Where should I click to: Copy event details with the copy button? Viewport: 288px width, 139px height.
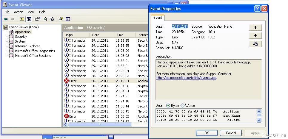coord(255,44)
